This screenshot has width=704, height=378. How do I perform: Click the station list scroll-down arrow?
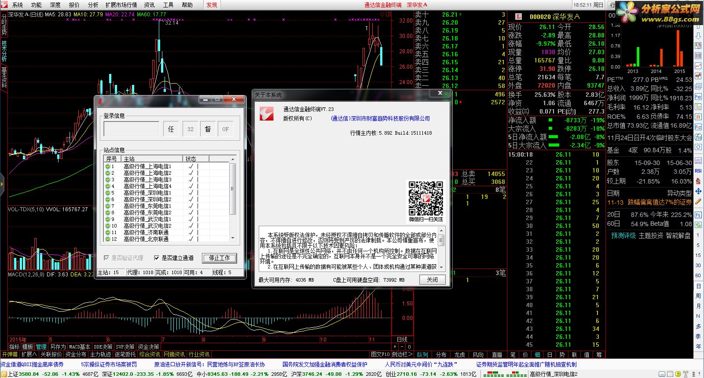pyautogui.click(x=233, y=238)
